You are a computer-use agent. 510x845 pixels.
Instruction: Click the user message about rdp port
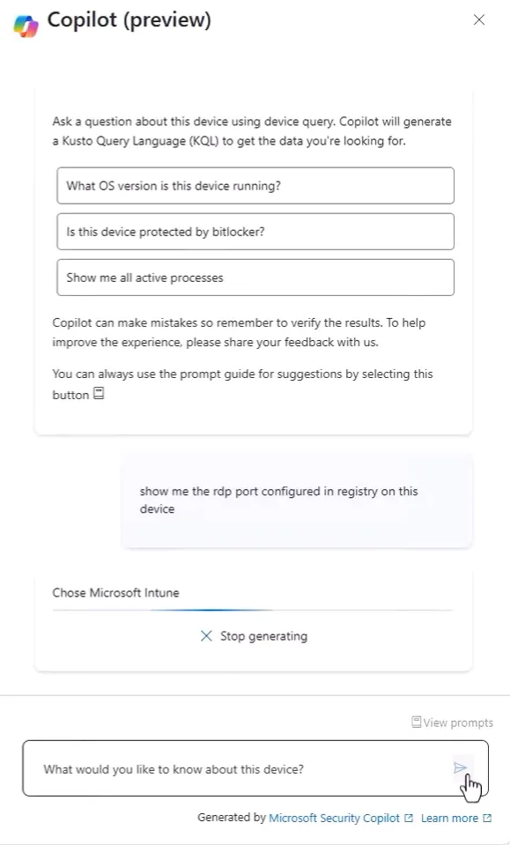[297, 500]
